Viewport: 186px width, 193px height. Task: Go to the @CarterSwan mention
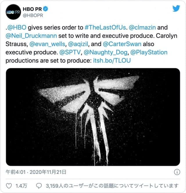tap(122, 44)
